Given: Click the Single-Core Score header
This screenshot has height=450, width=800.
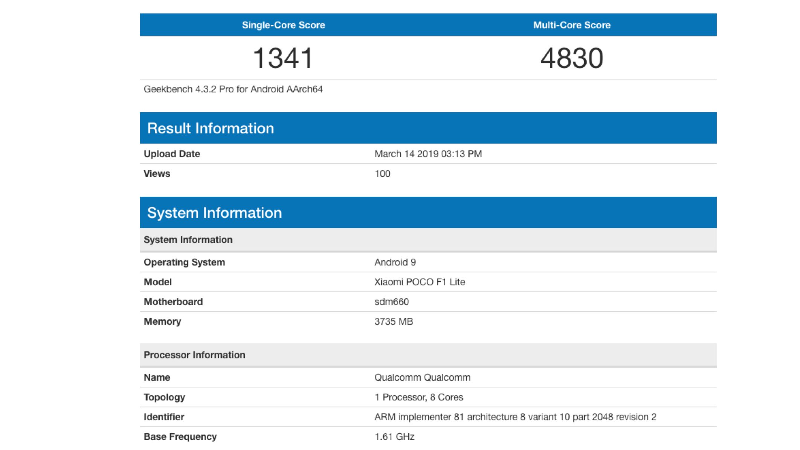Looking at the screenshot, I should (x=283, y=25).
